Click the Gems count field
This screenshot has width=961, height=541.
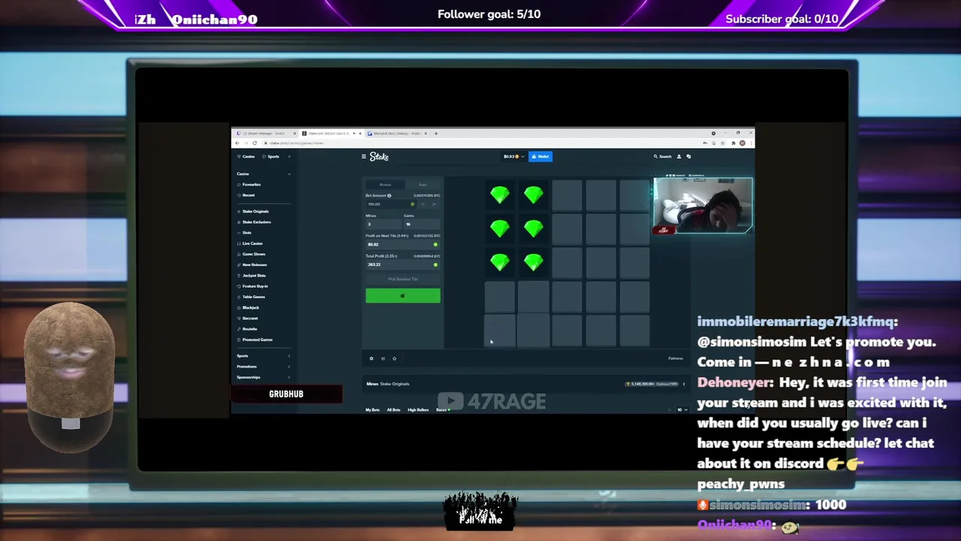click(422, 224)
